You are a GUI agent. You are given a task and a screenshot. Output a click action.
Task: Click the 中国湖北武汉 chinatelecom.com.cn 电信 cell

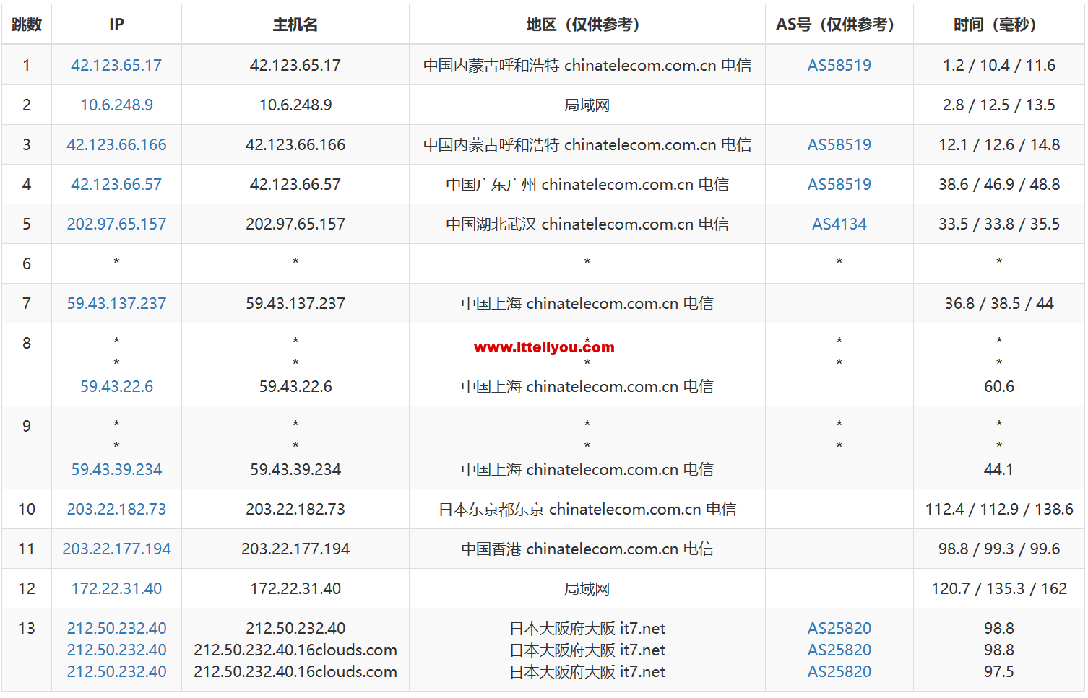[x=587, y=224]
